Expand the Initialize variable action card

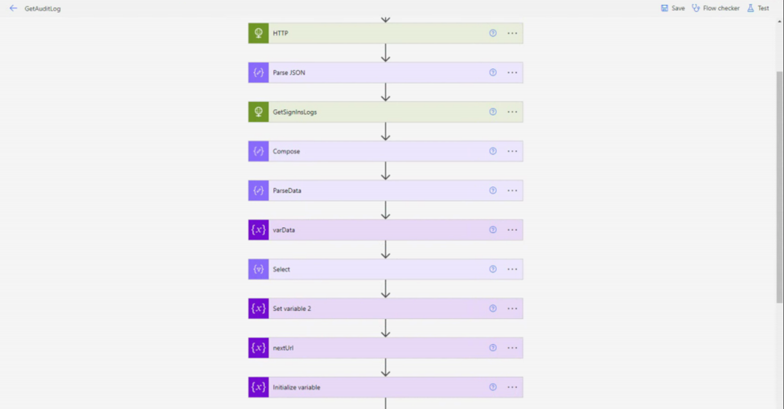coord(370,387)
